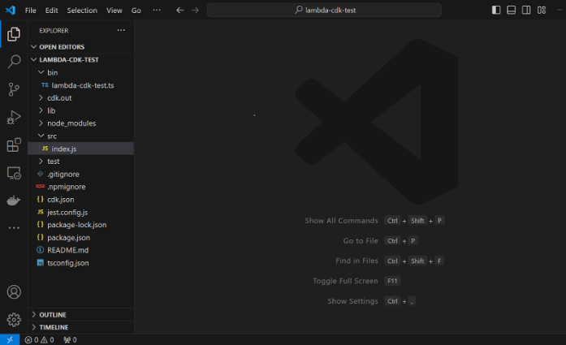Toggle secondary side bar visibility

(526, 10)
